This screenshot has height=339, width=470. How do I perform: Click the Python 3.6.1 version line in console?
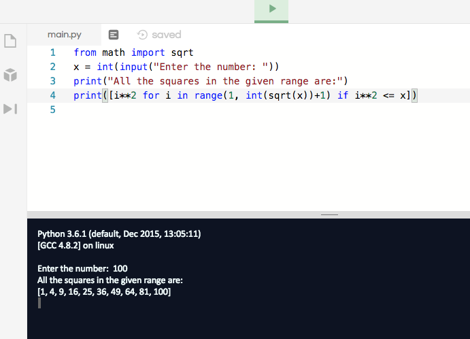pyautogui.click(x=119, y=233)
